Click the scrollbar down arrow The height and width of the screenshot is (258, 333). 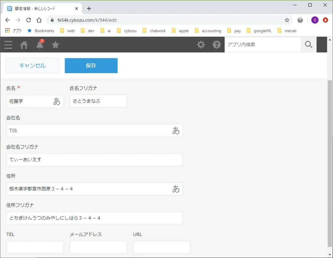[330, 255]
